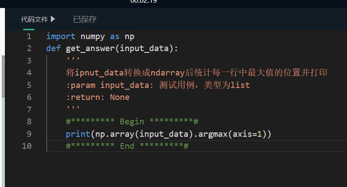This screenshot has width=347, height=187.
Task: Click the left panel scrollbar handle
Action: (x=3, y=76)
